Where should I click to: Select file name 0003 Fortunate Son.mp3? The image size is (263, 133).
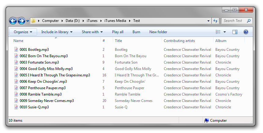[39, 62]
